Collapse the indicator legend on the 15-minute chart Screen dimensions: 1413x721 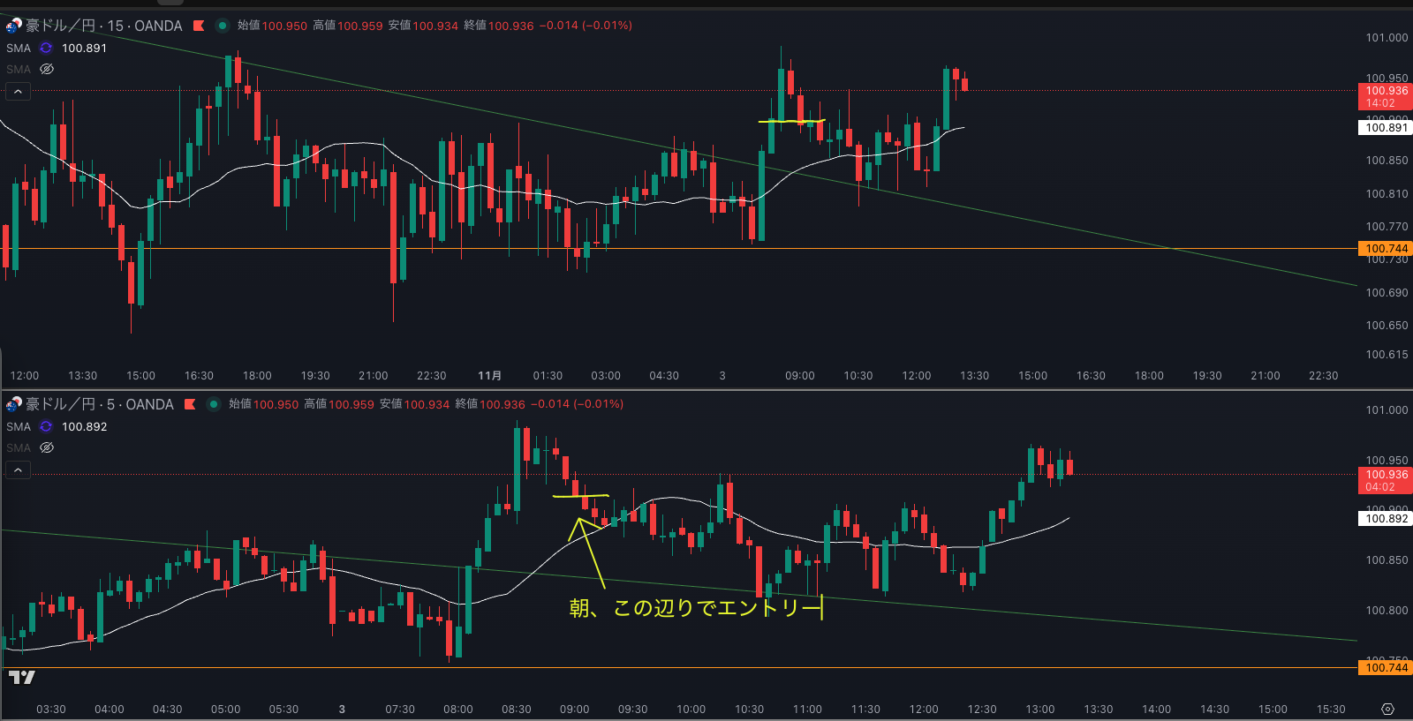18,91
